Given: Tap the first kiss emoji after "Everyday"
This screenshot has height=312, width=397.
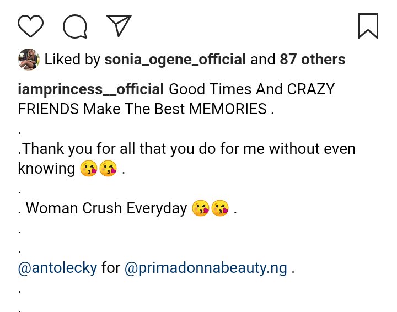Looking at the screenshot, I should 201,209.
